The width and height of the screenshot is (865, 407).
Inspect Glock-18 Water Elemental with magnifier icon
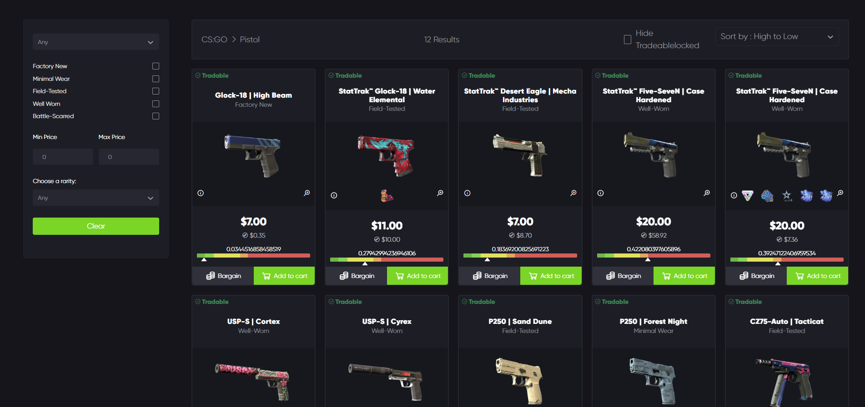click(x=440, y=193)
